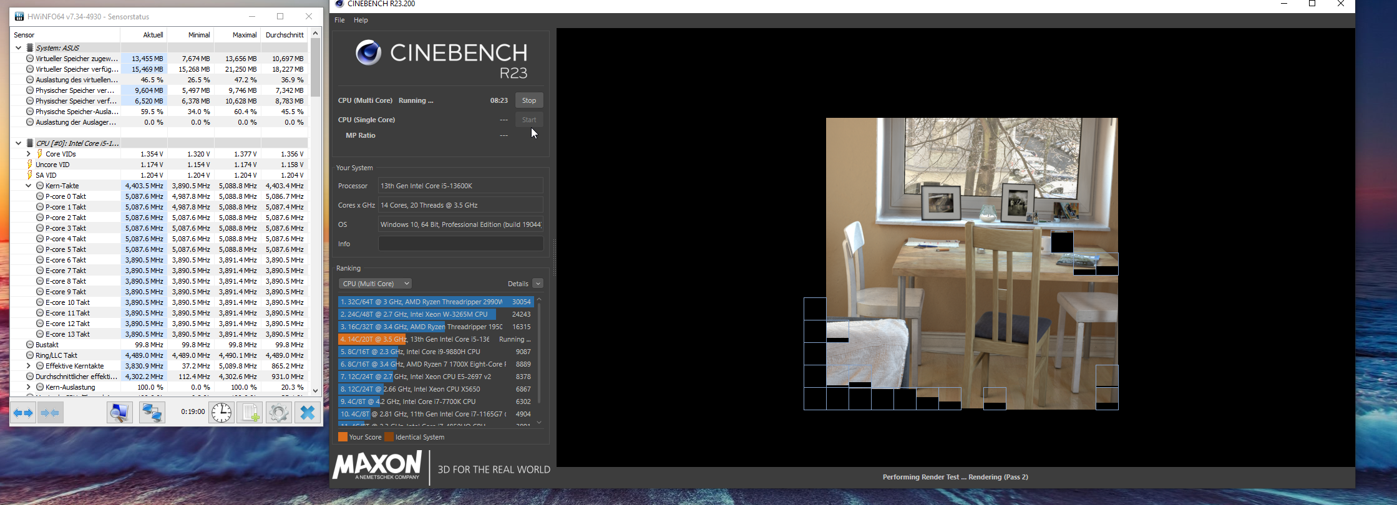Viewport: 1397px width, 505px height.
Task: Collapse the System: ASUS sensor group
Action: pos(18,47)
